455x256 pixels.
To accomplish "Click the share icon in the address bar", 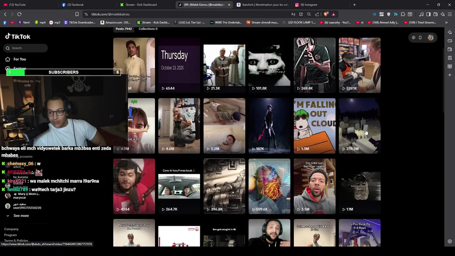I will coord(317,14).
